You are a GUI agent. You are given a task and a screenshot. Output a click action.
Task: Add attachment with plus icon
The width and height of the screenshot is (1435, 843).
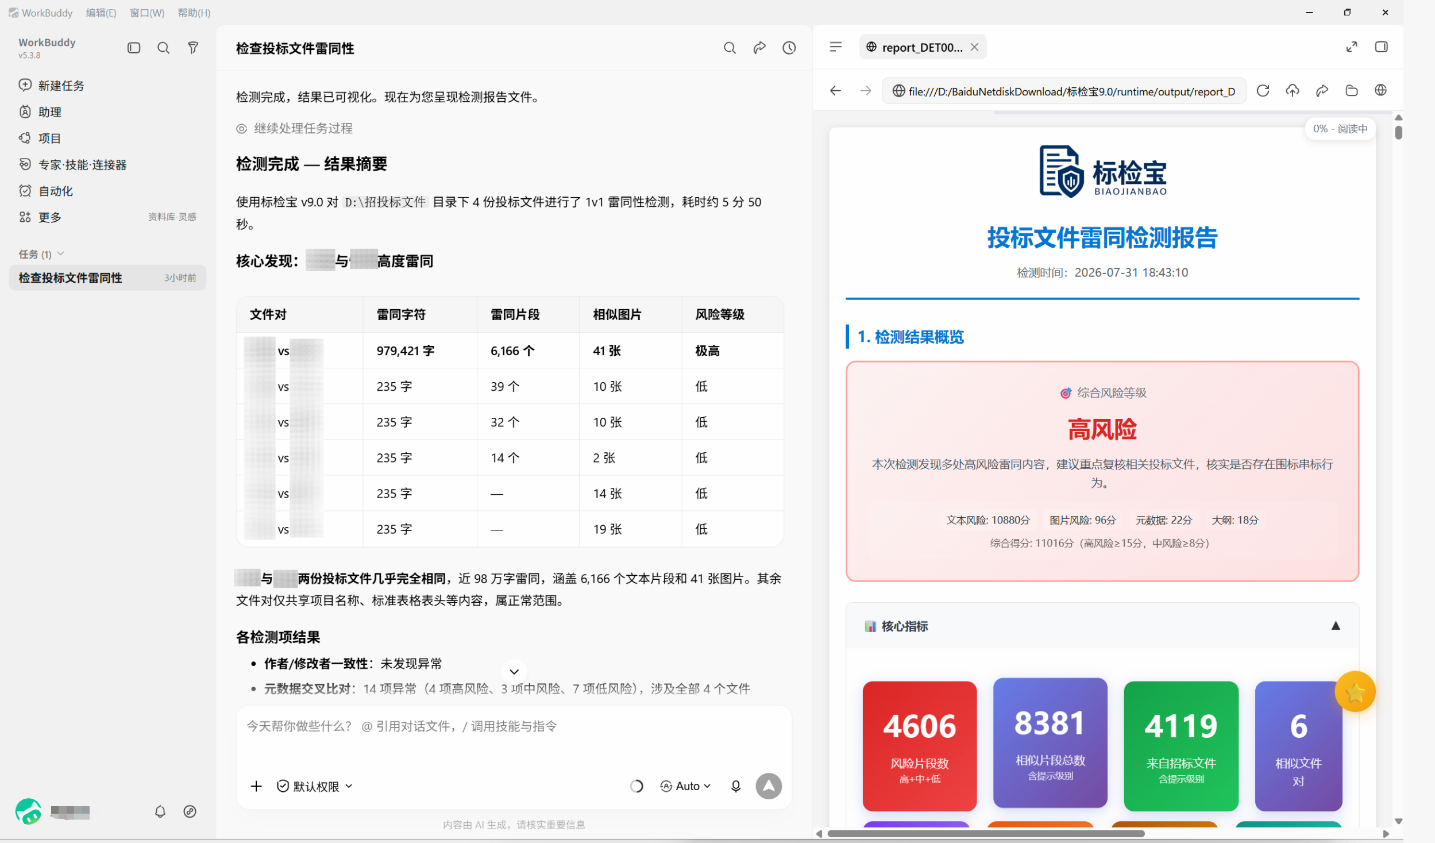click(x=256, y=786)
